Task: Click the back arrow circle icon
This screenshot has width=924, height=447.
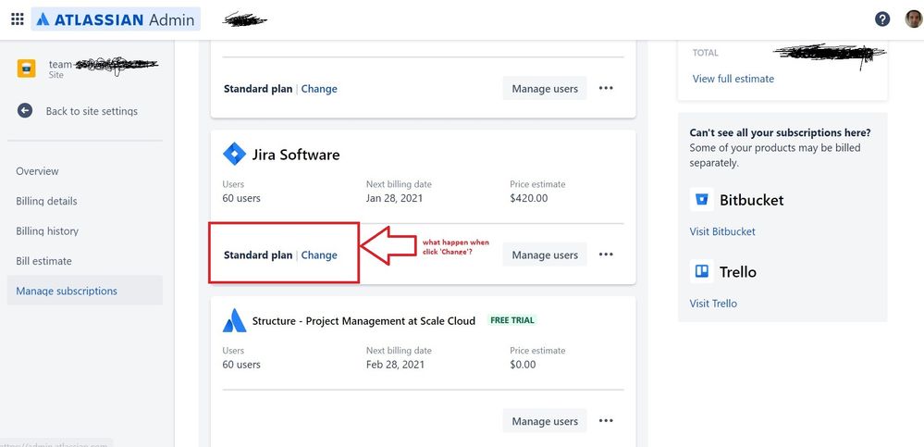Action: point(25,110)
